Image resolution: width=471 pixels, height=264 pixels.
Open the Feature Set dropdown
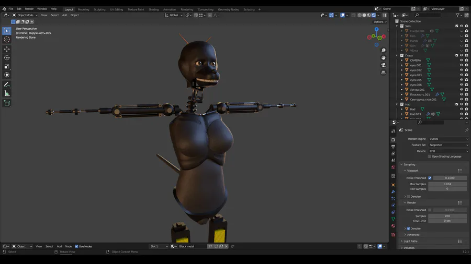(x=448, y=145)
